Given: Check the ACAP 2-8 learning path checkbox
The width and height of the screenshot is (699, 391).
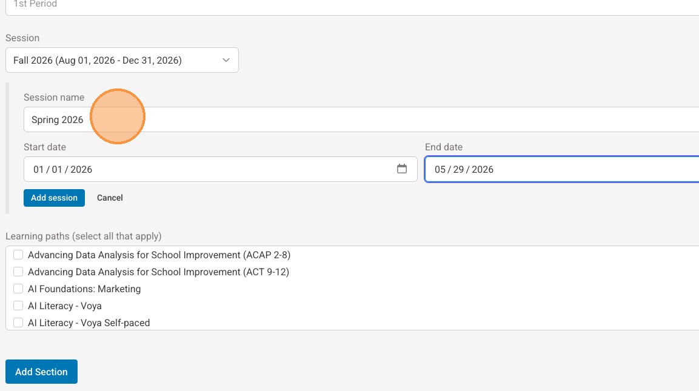Looking at the screenshot, I should (18, 255).
